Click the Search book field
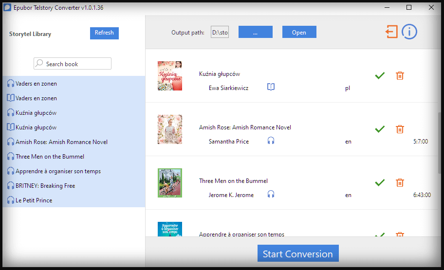 [x=73, y=64]
